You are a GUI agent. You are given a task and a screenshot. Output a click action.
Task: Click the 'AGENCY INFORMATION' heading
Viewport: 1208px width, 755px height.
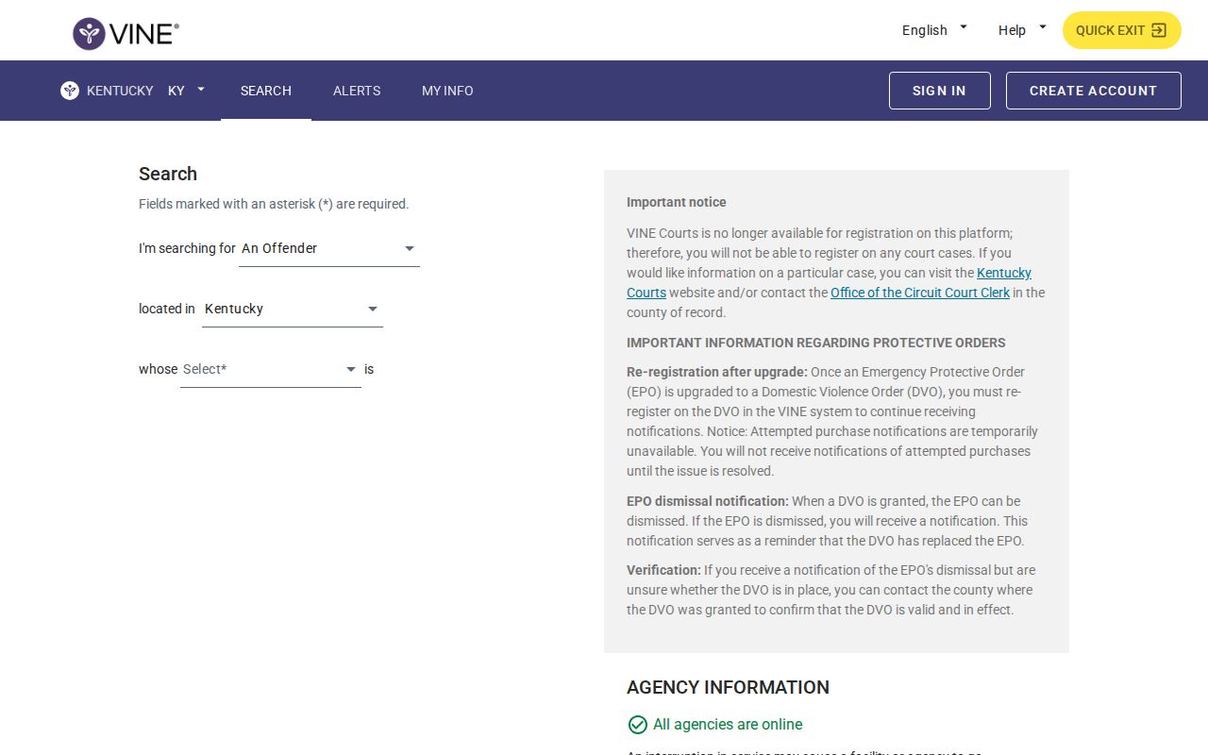tap(728, 687)
